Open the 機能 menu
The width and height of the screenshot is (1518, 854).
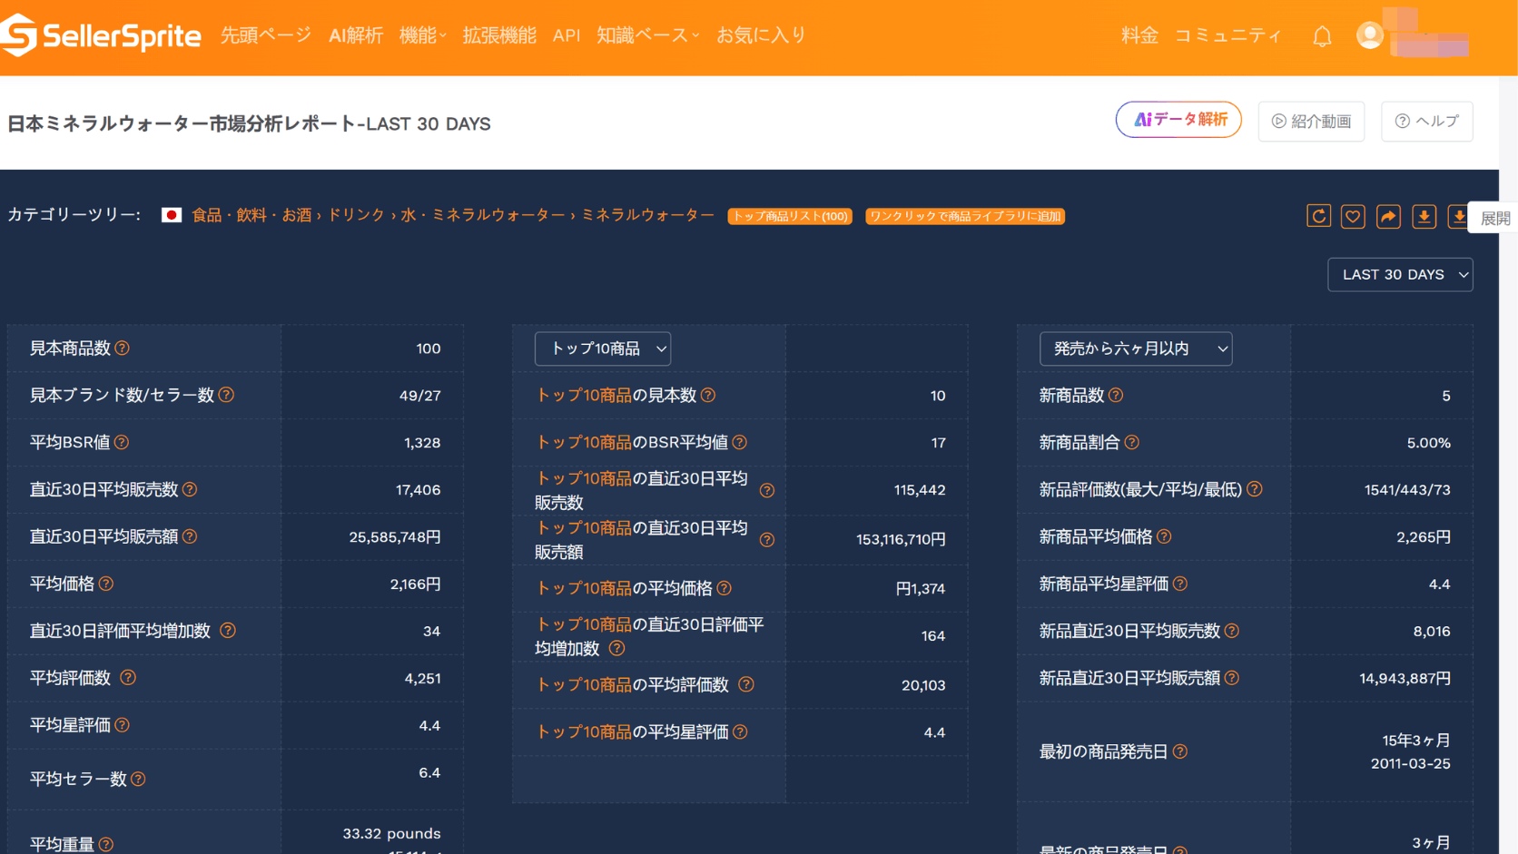[422, 35]
